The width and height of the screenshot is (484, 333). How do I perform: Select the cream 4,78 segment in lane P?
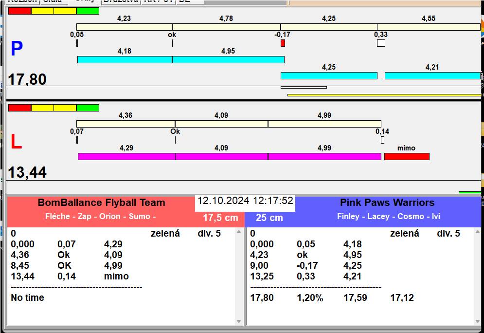pyautogui.click(x=226, y=27)
